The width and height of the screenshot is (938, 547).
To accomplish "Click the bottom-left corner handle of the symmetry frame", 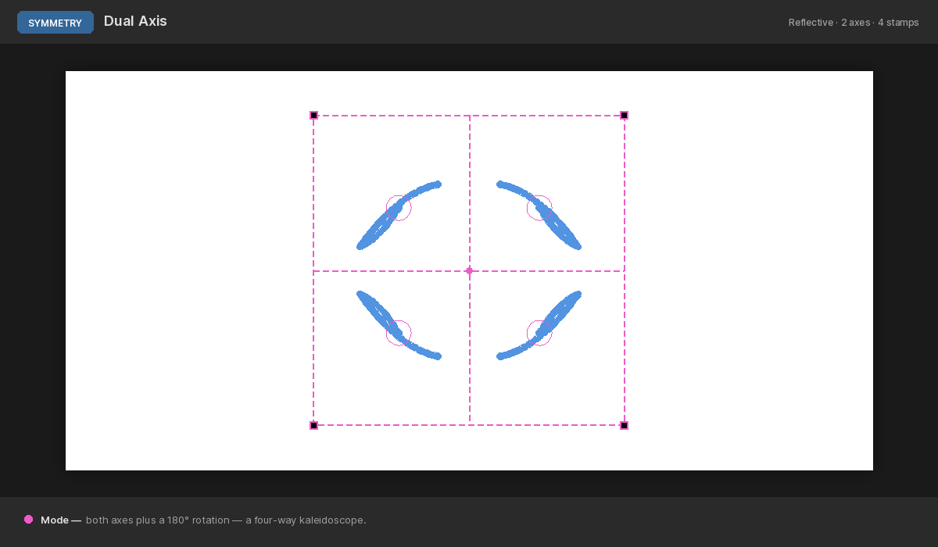I will pyautogui.click(x=313, y=425).
